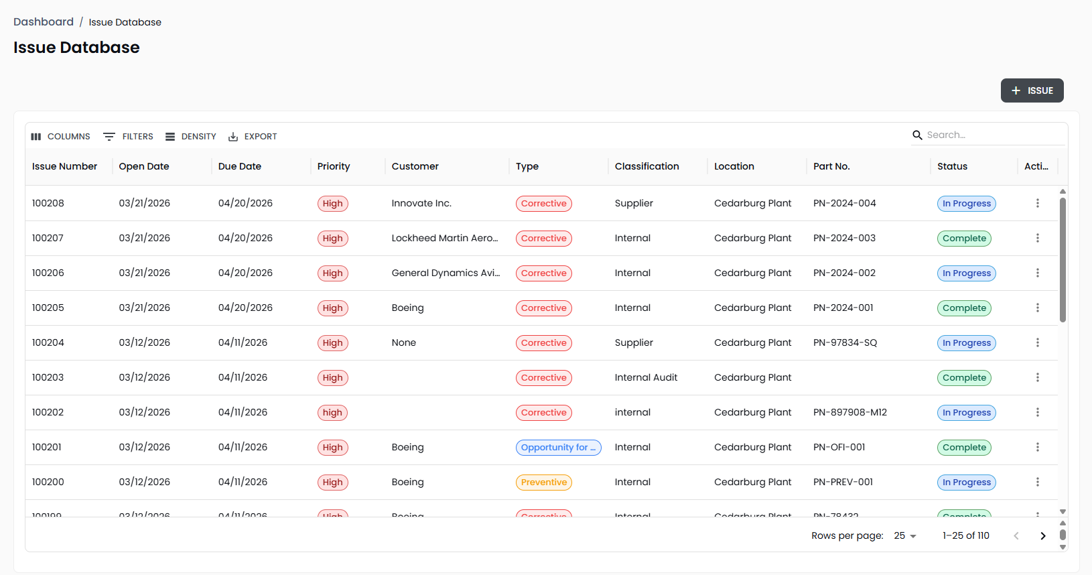Click the Export download icon
The width and height of the screenshot is (1092, 575).
click(x=233, y=137)
